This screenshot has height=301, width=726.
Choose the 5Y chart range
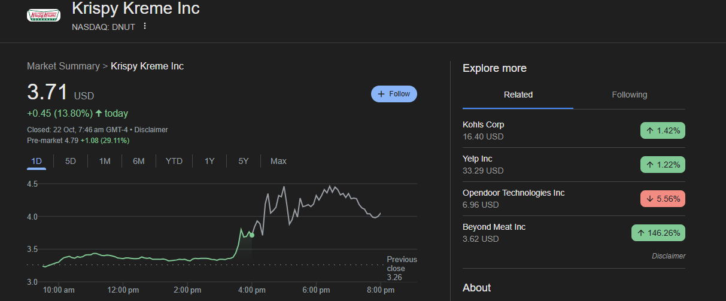coord(244,161)
